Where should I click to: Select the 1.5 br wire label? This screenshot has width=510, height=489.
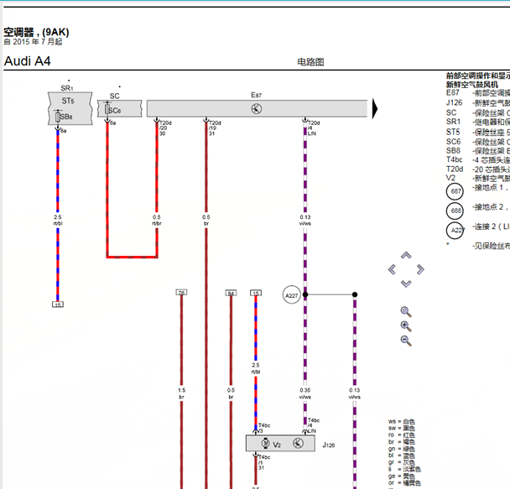(x=181, y=393)
